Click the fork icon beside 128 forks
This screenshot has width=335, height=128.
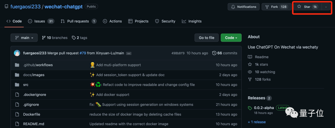coord(250,80)
